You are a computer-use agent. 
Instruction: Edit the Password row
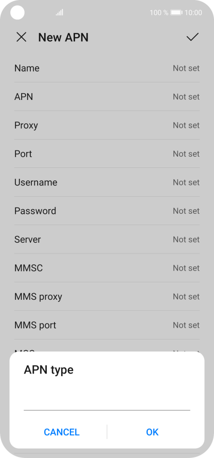point(107,211)
